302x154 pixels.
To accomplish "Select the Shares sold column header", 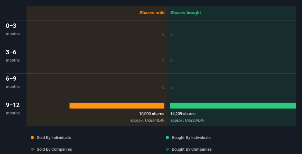I will [152, 13].
